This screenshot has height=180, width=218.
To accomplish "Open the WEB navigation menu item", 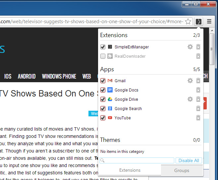I will [86, 76].
